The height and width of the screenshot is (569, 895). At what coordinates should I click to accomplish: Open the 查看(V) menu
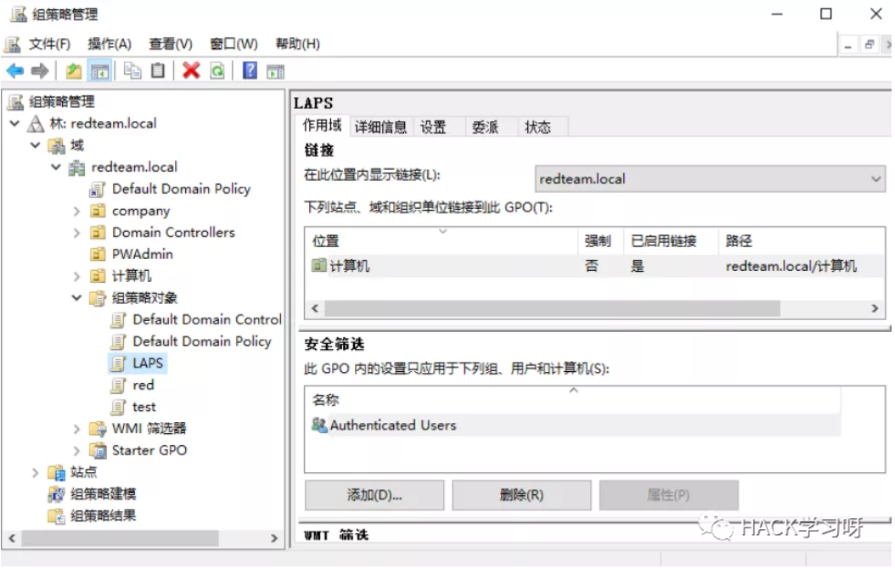pyautogui.click(x=171, y=44)
